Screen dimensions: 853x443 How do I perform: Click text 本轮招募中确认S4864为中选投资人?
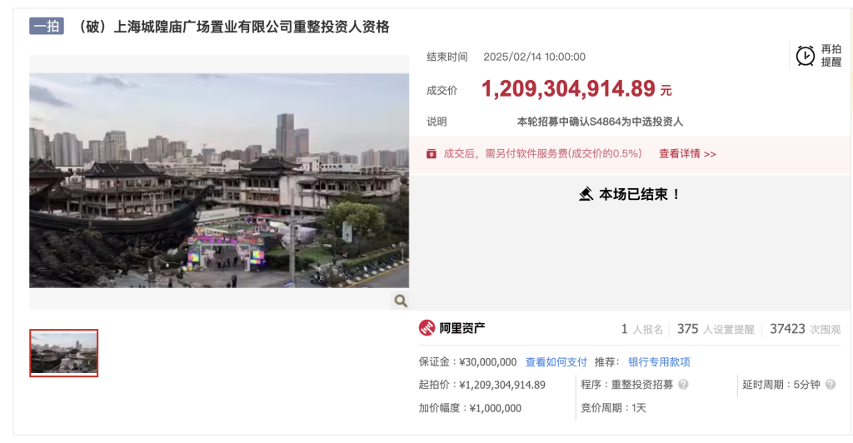(x=600, y=122)
